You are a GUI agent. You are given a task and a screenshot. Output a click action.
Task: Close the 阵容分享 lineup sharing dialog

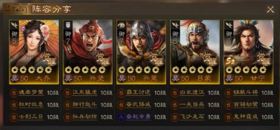click(270, 9)
